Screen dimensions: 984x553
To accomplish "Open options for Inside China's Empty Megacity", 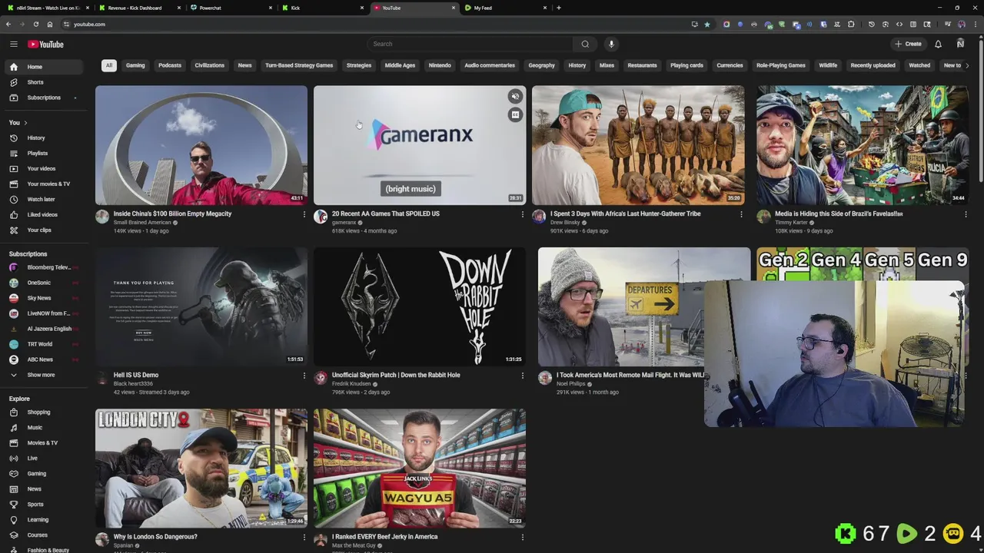I will pos(304,214).
